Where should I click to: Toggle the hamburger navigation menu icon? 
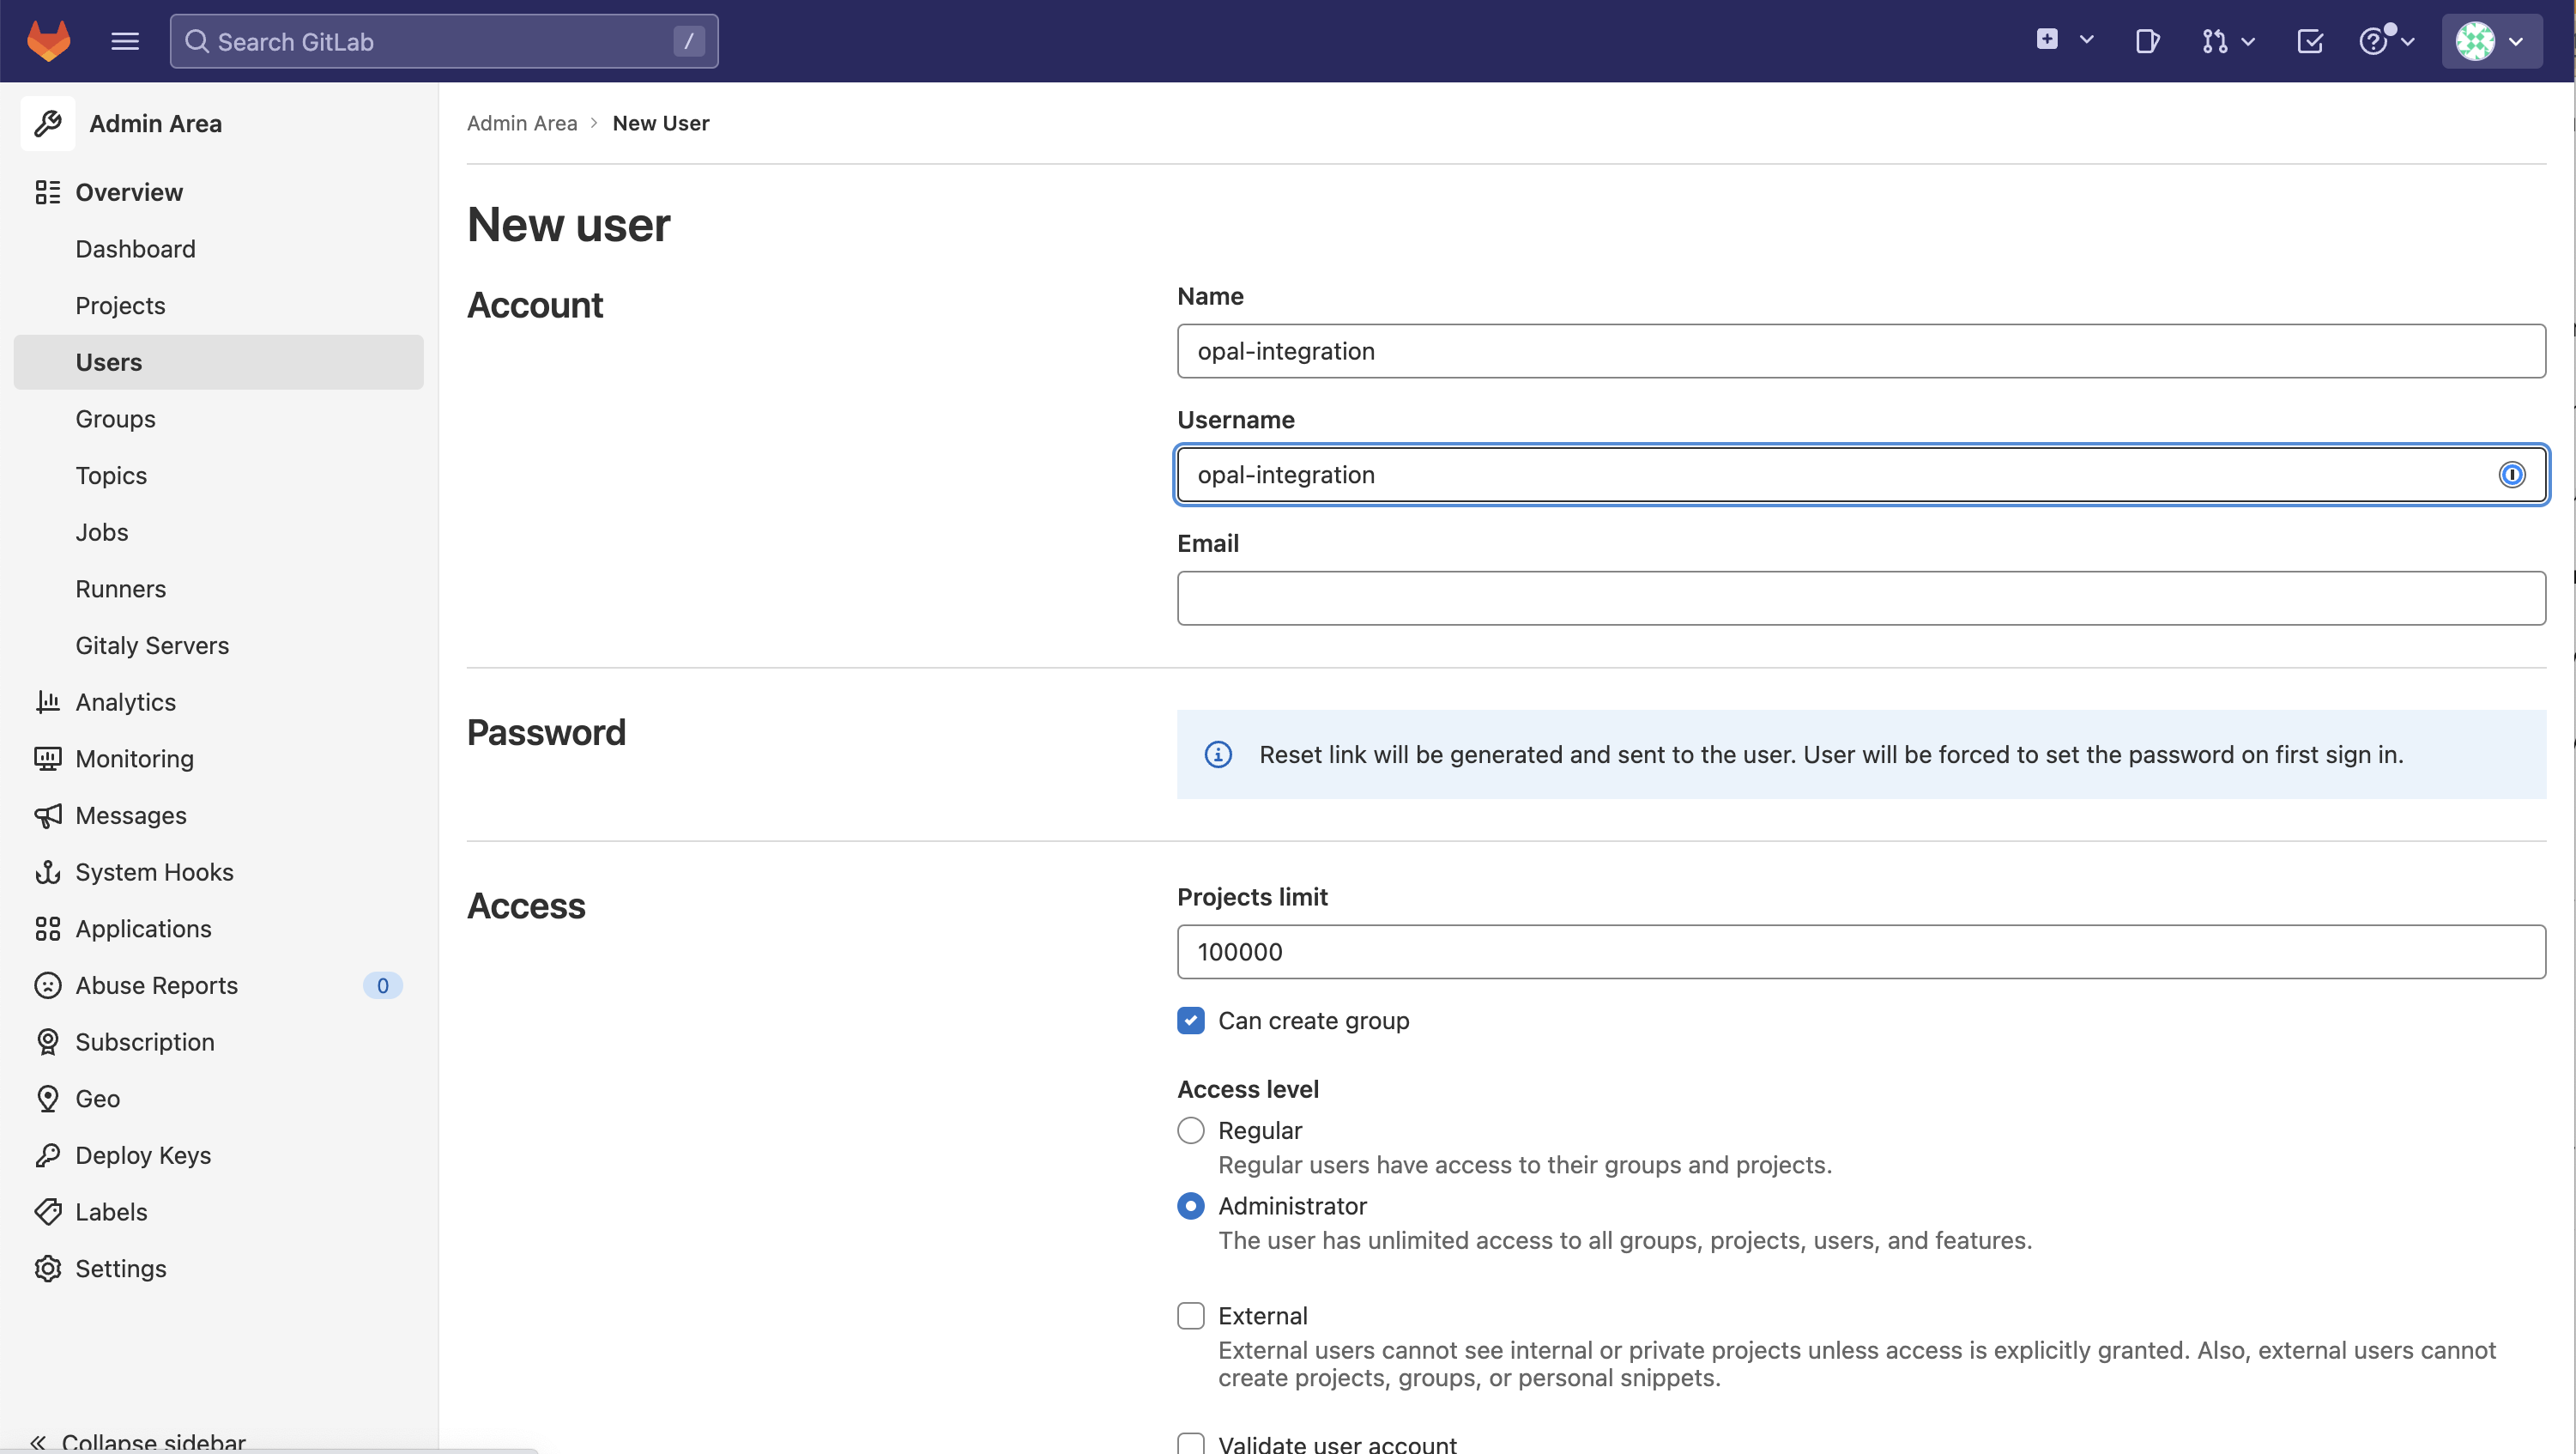point(125,41)
